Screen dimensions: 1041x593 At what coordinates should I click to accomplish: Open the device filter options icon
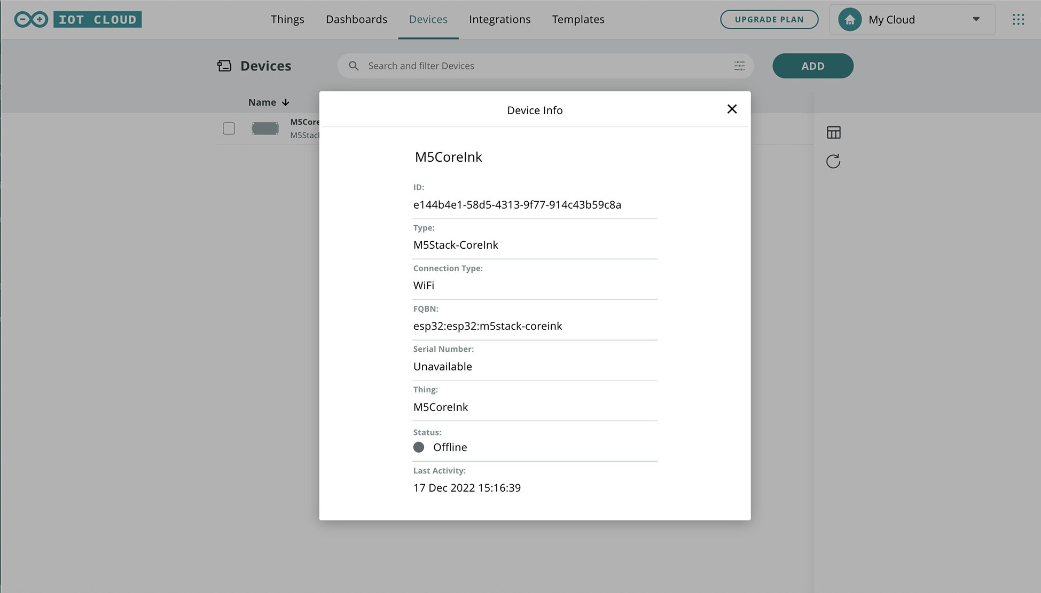tap(739, 66)
